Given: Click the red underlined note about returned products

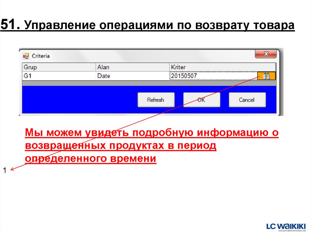Looking at the screenshot, I should (152, 145).
